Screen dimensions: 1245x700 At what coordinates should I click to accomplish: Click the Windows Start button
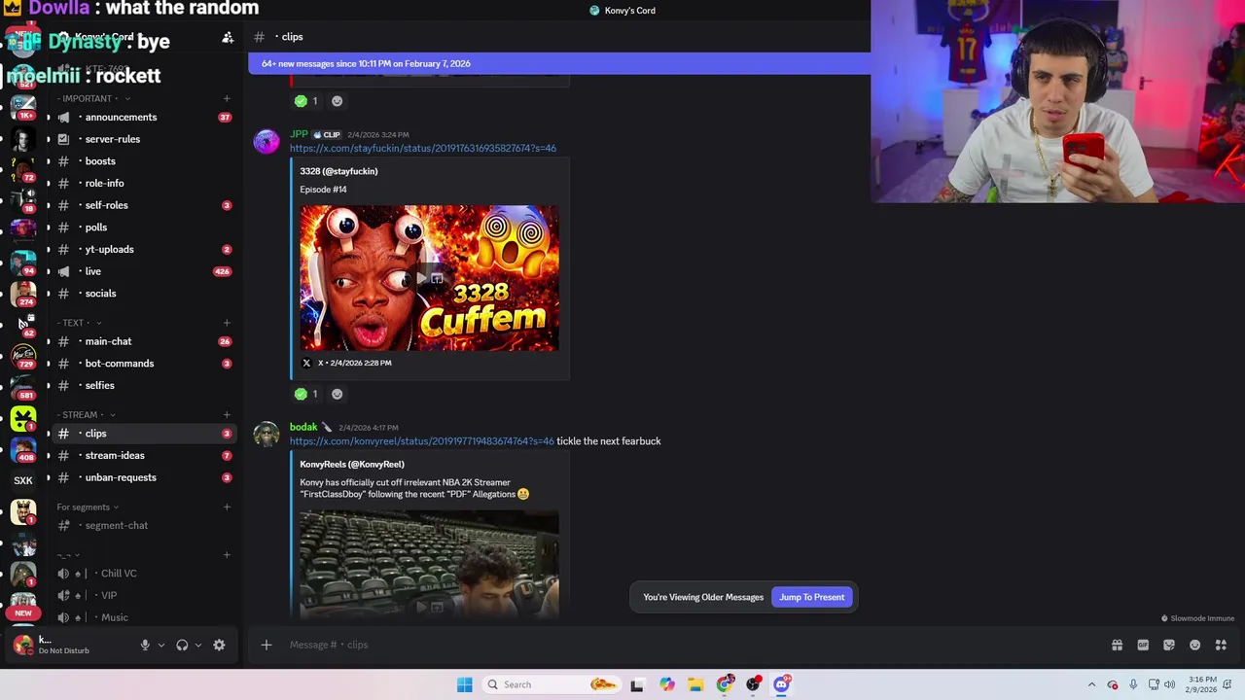click(x=465, y=684)
